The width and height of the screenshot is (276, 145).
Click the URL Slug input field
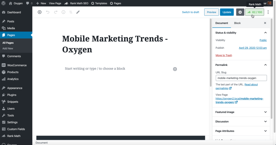[x=241, y=78]
